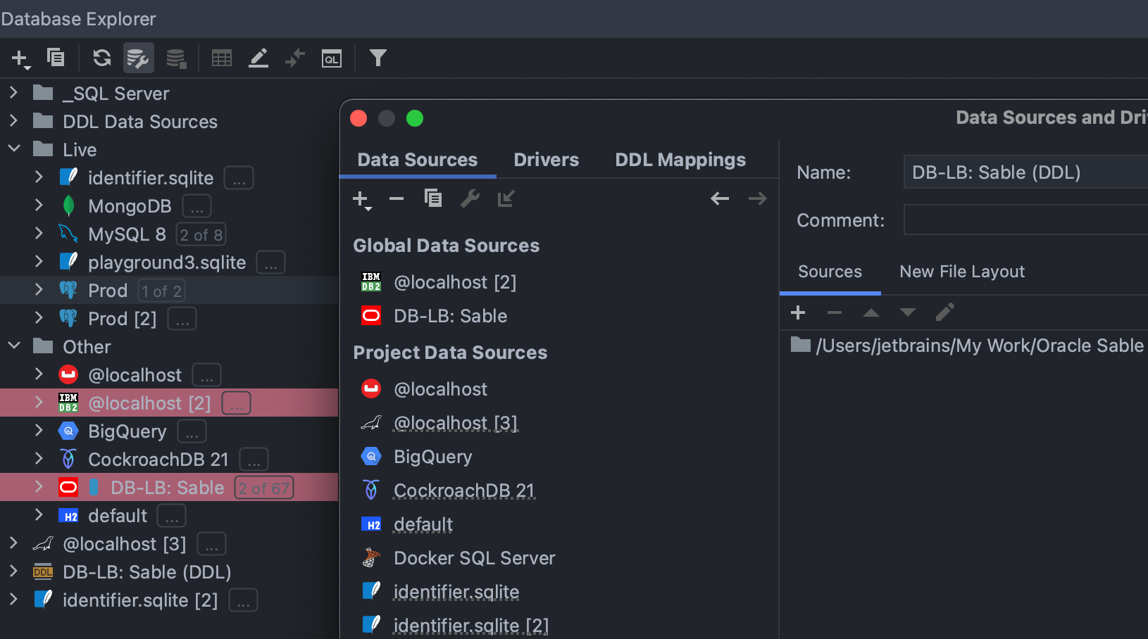Screen dimensions: 1148x639
Task: Click the Jump to source arrows icon
Action: point(295,58)
